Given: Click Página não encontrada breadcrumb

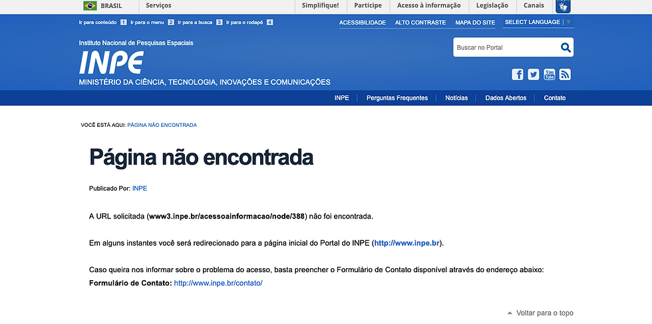Looking at the screenshot, I should click(x=162, y=125).
